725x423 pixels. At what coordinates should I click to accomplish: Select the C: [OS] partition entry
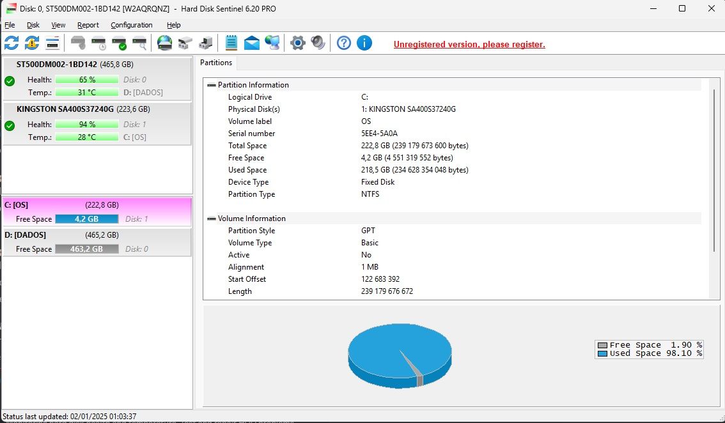click(97, 211)
